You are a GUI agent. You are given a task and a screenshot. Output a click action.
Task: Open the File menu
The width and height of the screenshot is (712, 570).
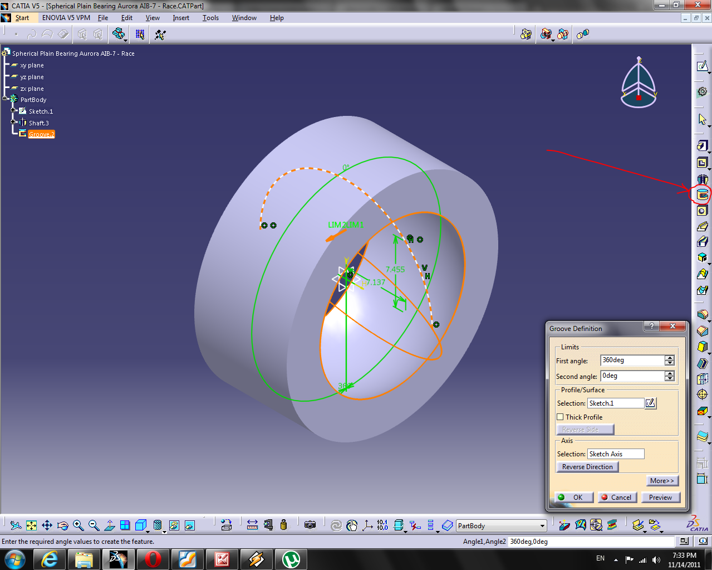103,18
